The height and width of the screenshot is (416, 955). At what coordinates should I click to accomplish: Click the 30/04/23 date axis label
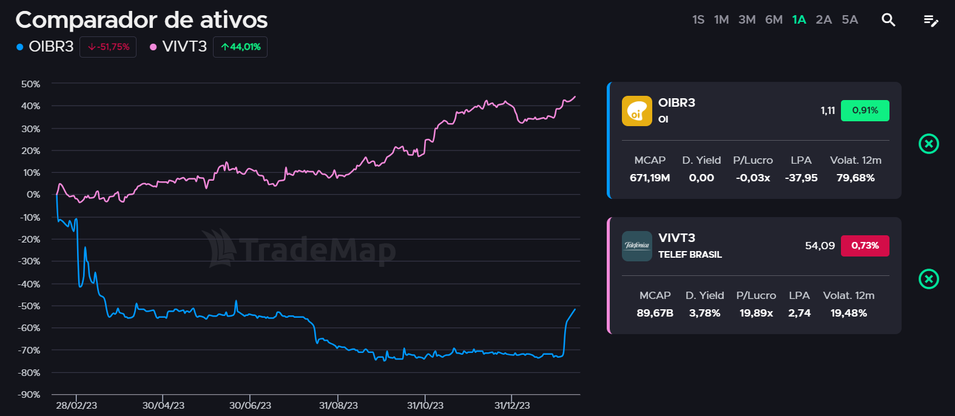163,405
